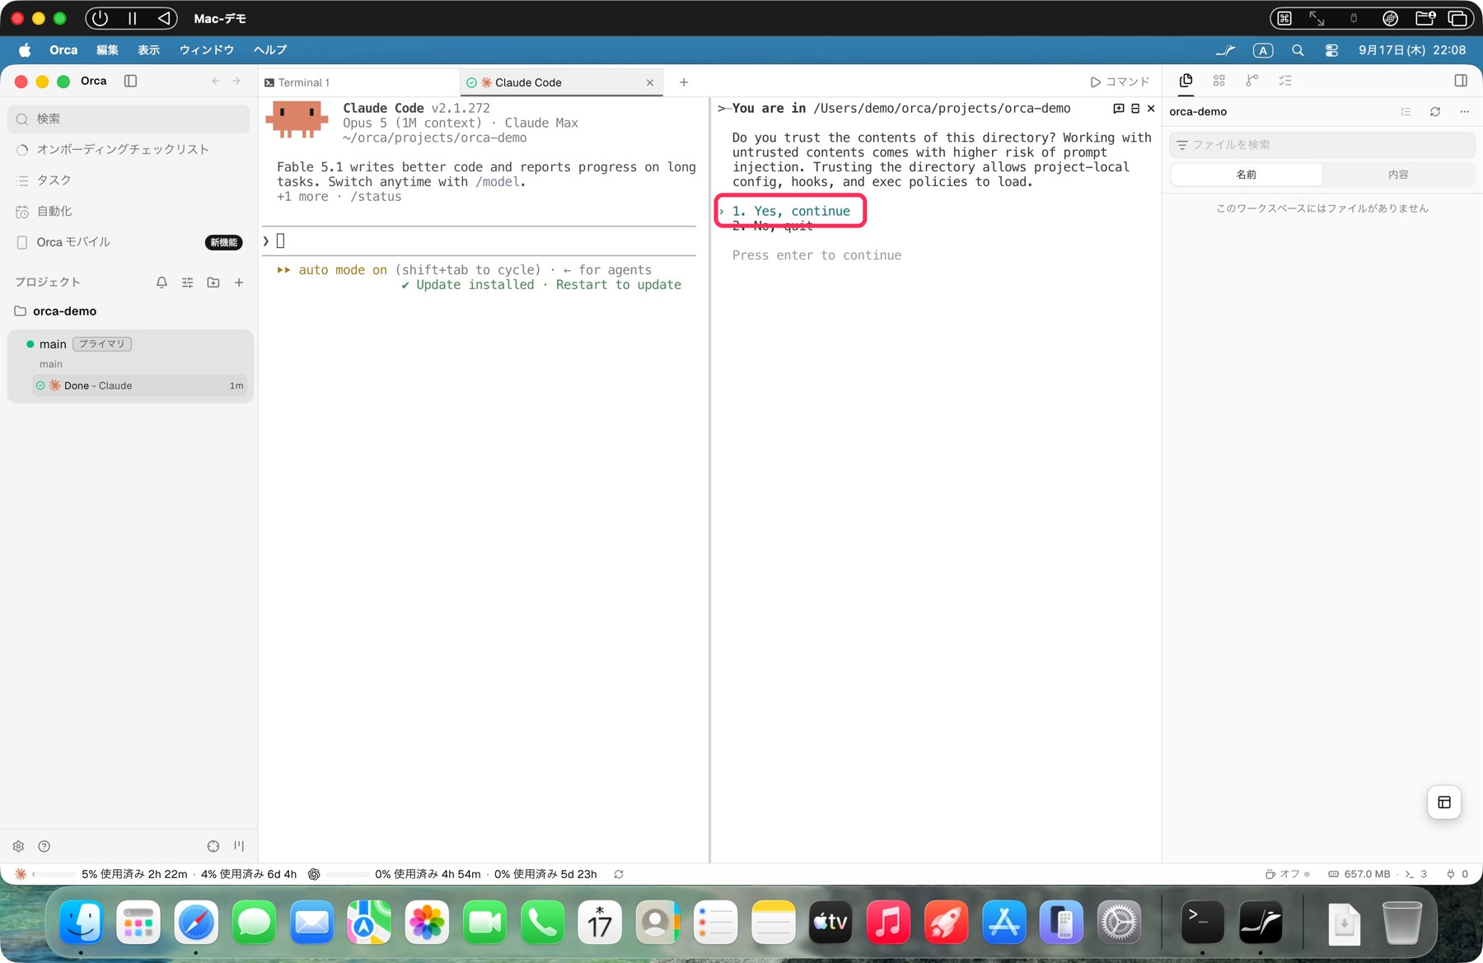The image size is (1483, 963).
Task: Select the main primary worktree
Action: [130, 344]
